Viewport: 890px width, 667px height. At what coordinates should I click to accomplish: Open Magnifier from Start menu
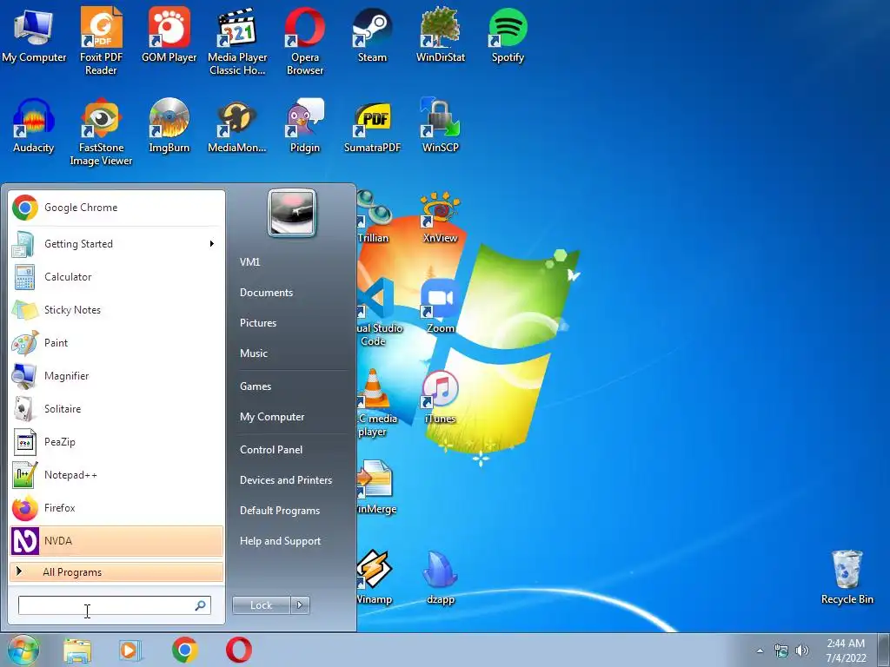coord(116,375)
